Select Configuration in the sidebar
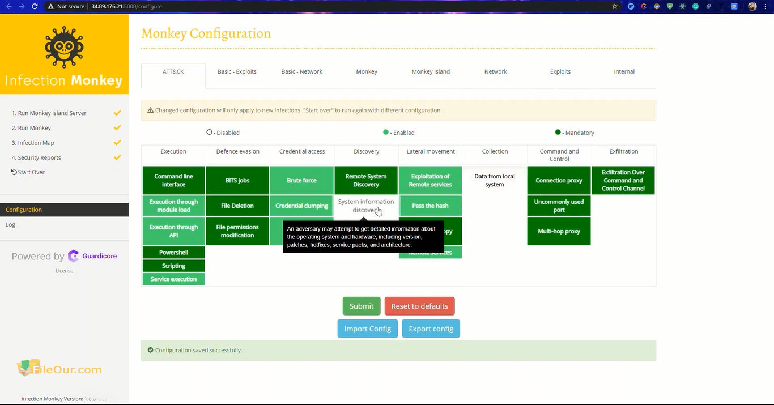Screen dimensions: 774x405 click(64, 210)
